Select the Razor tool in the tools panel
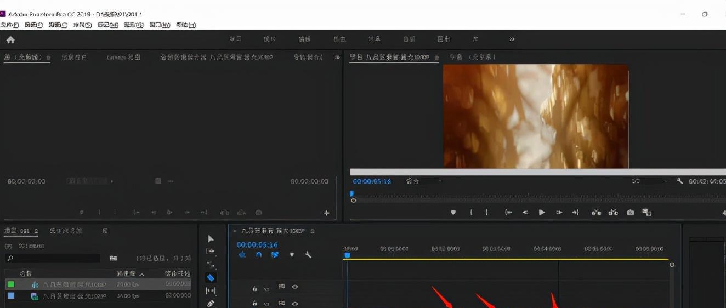The width and height of the screenshot is (726, 308). click(x=211, y=278)
